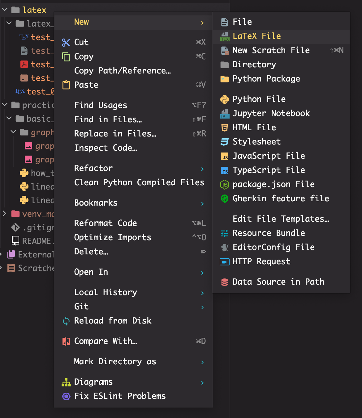Click the EditorConfig File icon
Viewport: 362px width, 418px height.
tap(225, 247)
